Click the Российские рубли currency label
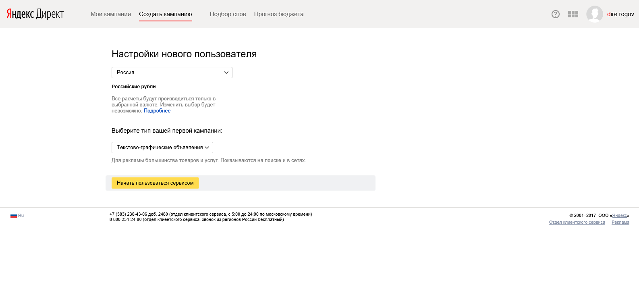The width and height of the screenshot is (639, 308). pos(134,87)
